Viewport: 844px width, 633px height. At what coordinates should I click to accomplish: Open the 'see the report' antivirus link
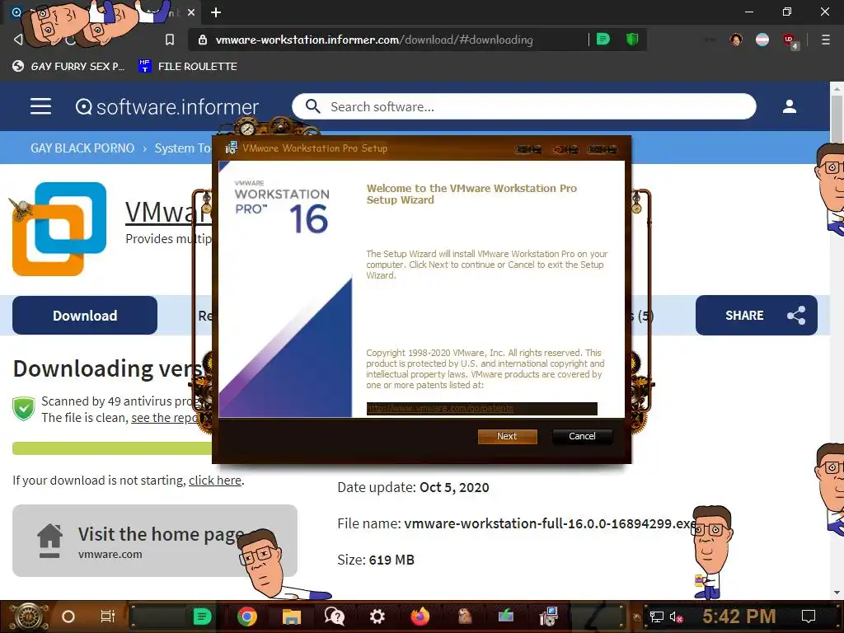point(165,418)
